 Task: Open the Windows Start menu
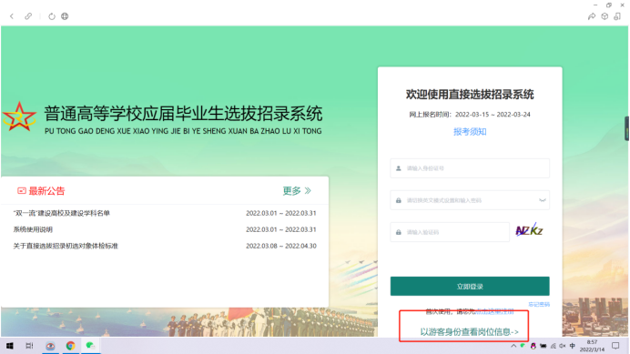pyautogui.click(x=10, y=346)
